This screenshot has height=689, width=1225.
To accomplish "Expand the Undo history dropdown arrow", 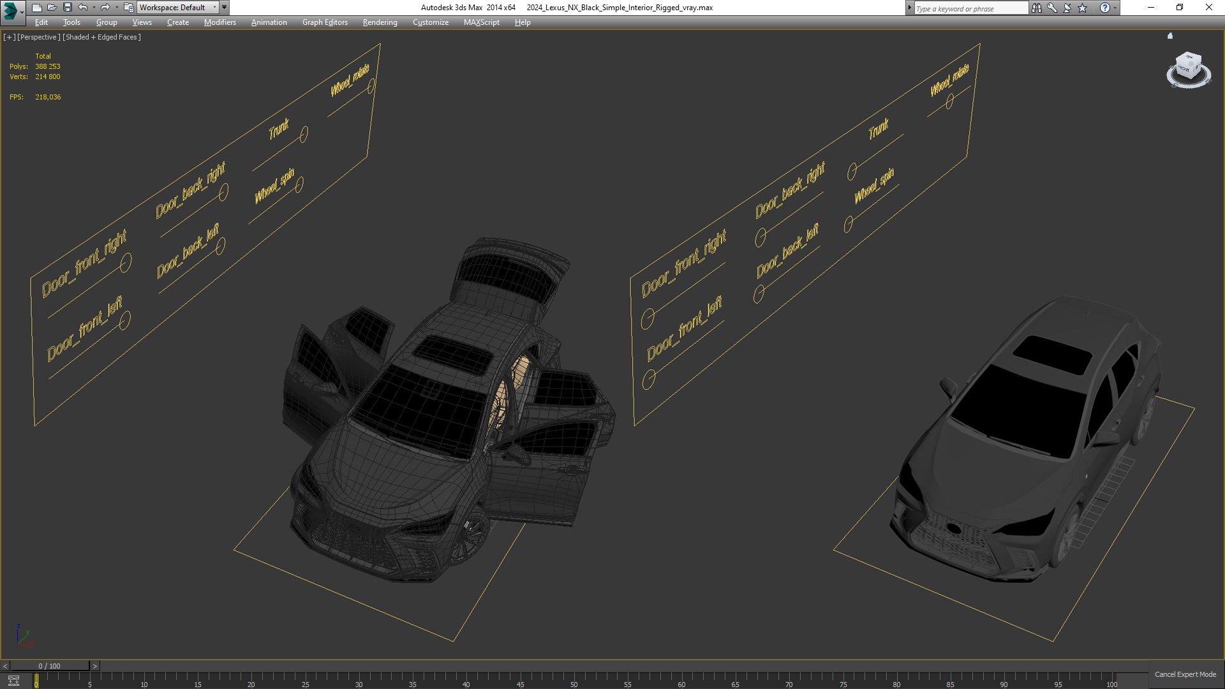I will [94, 8].
